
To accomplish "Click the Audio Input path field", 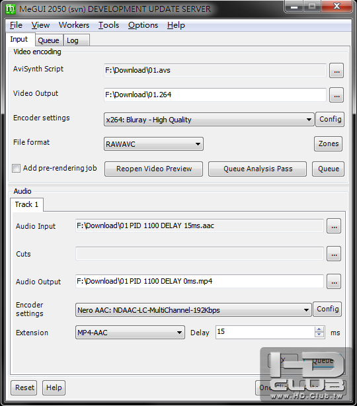I will tap(200, 225).
